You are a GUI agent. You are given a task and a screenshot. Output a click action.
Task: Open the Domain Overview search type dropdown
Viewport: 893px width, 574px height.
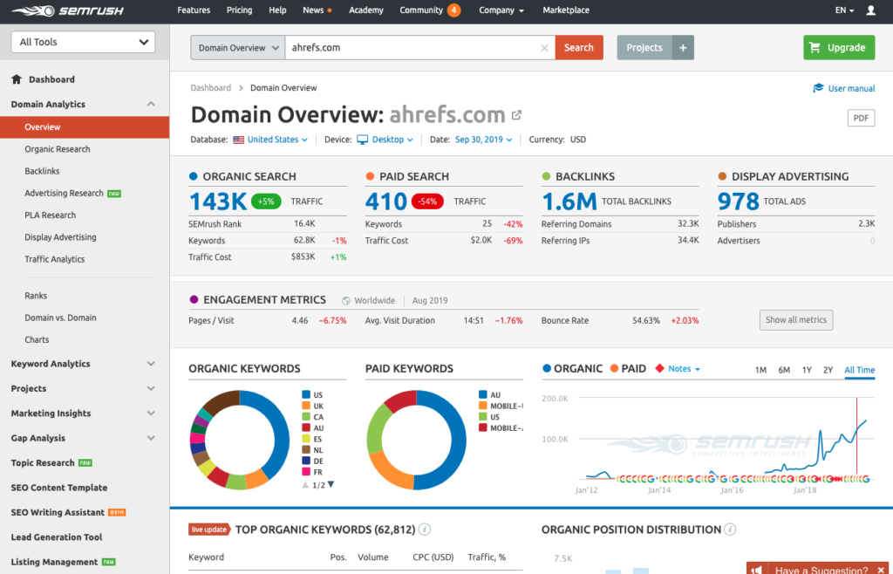point(238,48)
